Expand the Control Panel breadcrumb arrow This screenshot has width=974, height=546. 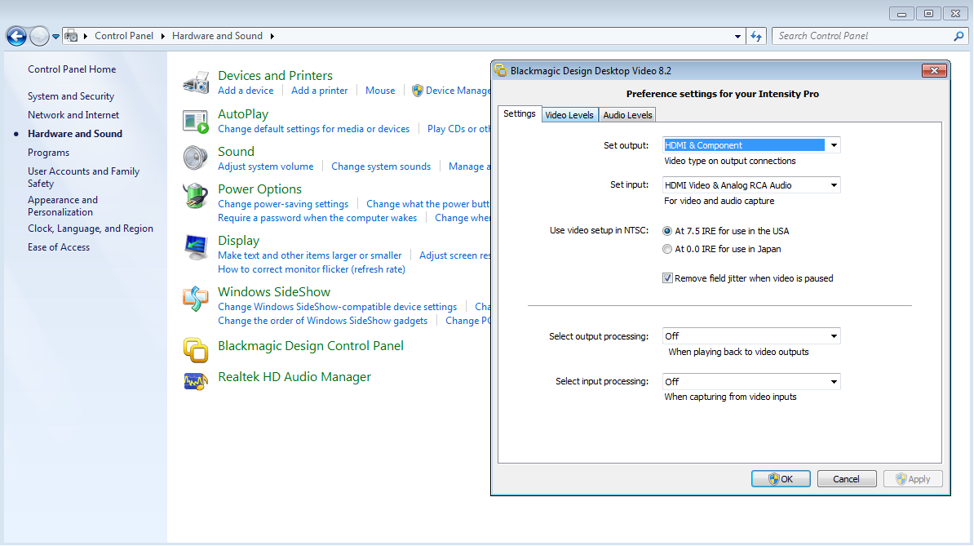[163, 36]
